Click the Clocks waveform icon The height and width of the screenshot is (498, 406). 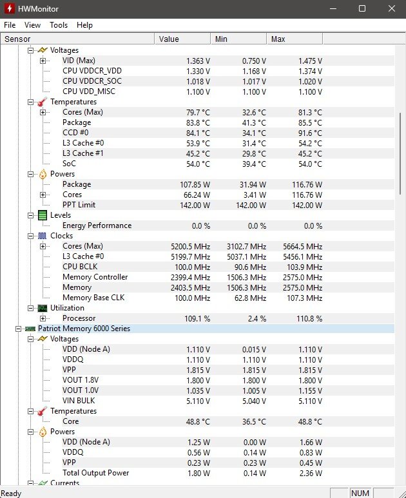click(43, 236)
